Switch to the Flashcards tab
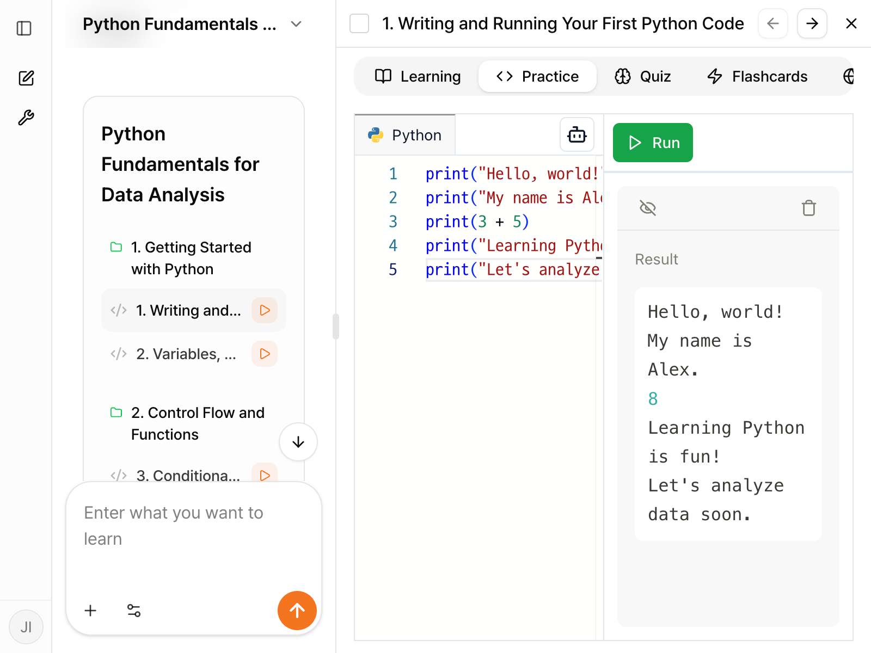The image size is (871, 653). click(x=757, y=76)
